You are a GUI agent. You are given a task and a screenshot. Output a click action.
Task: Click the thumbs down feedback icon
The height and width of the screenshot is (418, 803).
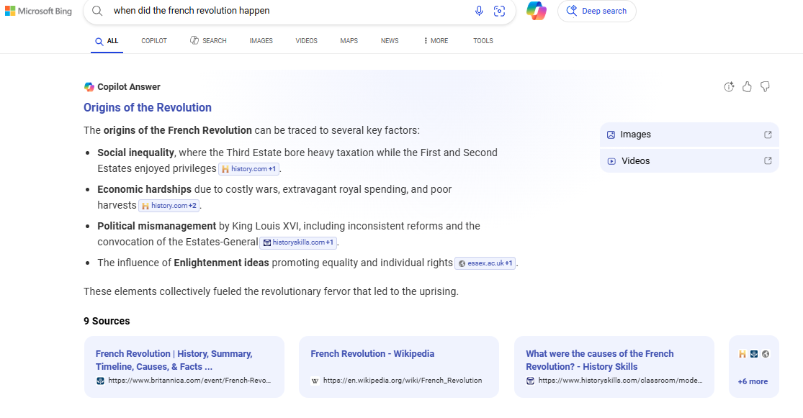pyautogui.click(x=765, y=87)
